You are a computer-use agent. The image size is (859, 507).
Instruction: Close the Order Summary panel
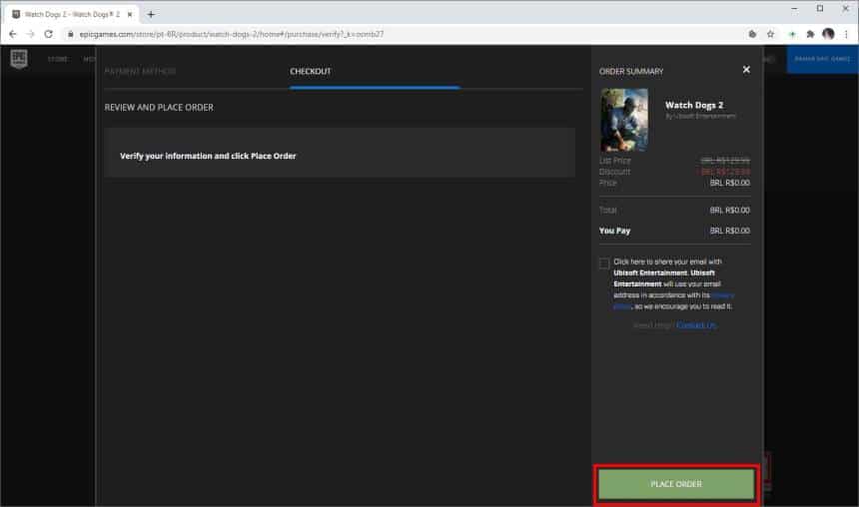[746, 70]
